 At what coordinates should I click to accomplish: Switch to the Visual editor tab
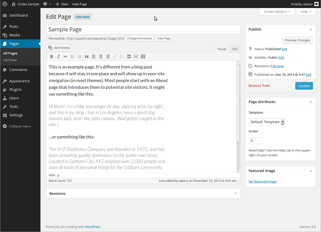click(x=221, y=49)
